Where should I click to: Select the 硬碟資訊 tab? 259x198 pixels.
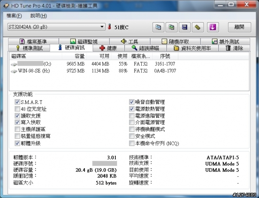coord(71,48)
